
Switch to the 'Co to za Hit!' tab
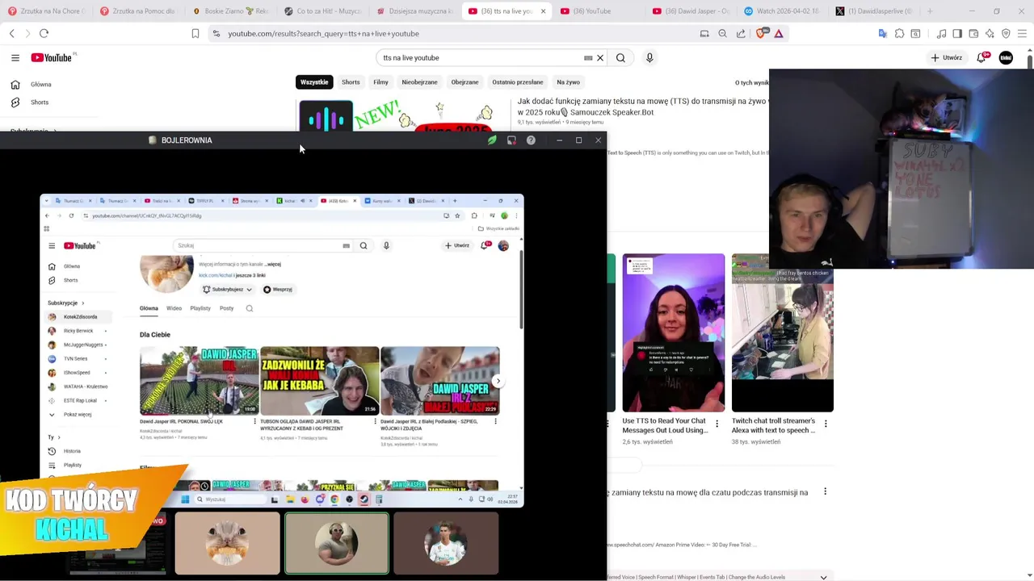coord(324,11)
